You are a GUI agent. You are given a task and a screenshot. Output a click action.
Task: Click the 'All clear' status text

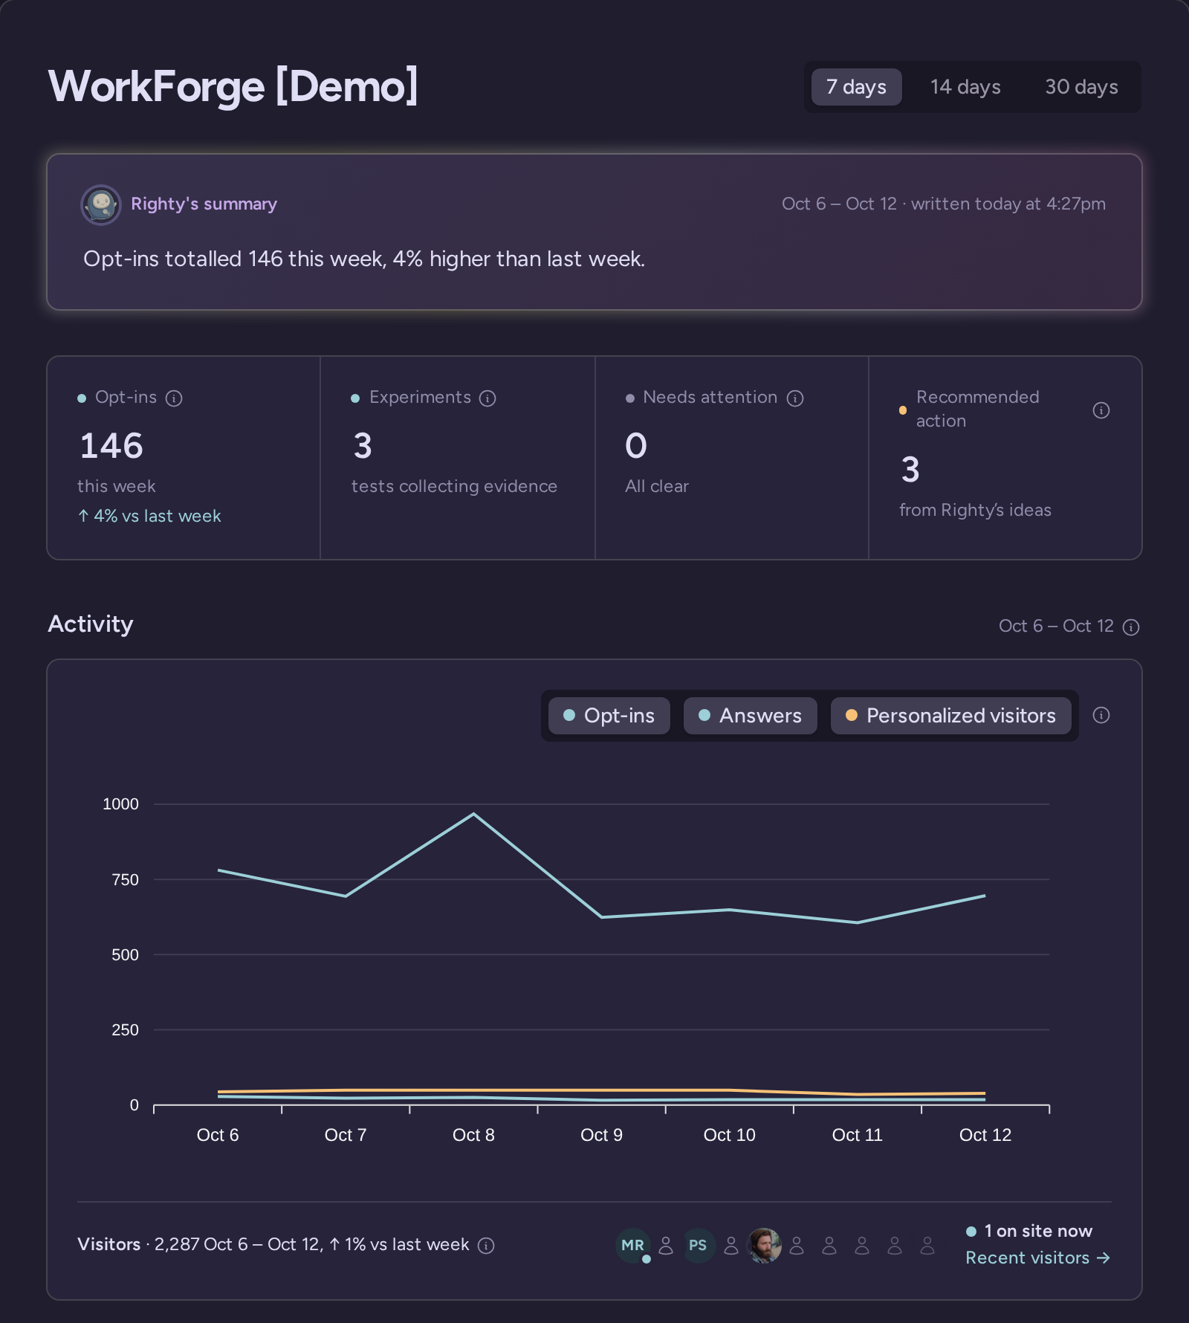pyautogui.click(x=657, y=486)
